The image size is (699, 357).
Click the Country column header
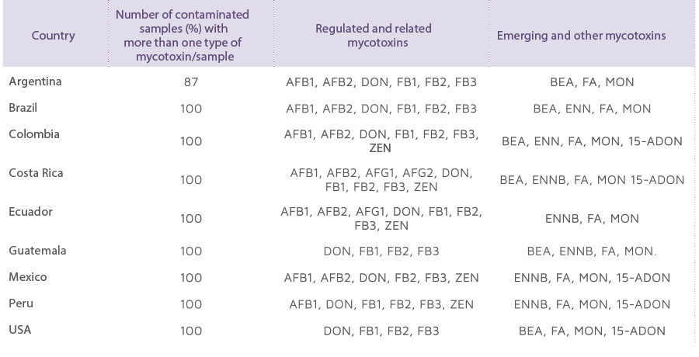pyautogui.click(x=53, y=36)
